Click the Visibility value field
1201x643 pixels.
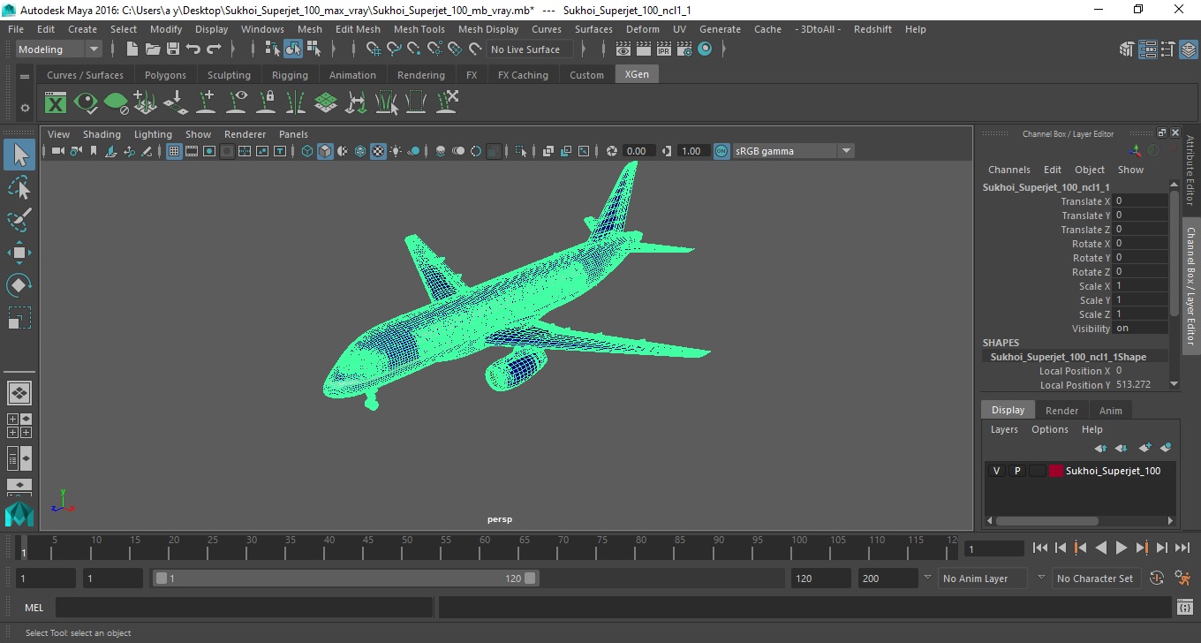click(1139, 329)
